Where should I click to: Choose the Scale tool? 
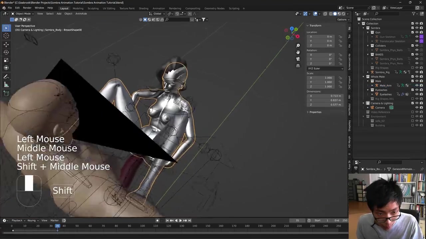click(6, 60)
